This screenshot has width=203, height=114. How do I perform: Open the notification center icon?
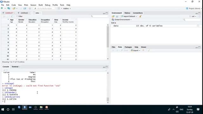click(x=198, y=109)
